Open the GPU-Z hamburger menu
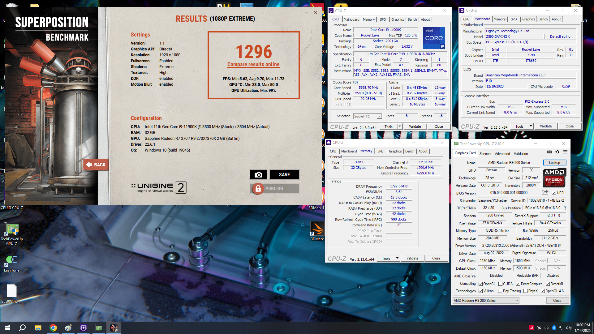Screen dimensions: 594x334 pos(565,152)
